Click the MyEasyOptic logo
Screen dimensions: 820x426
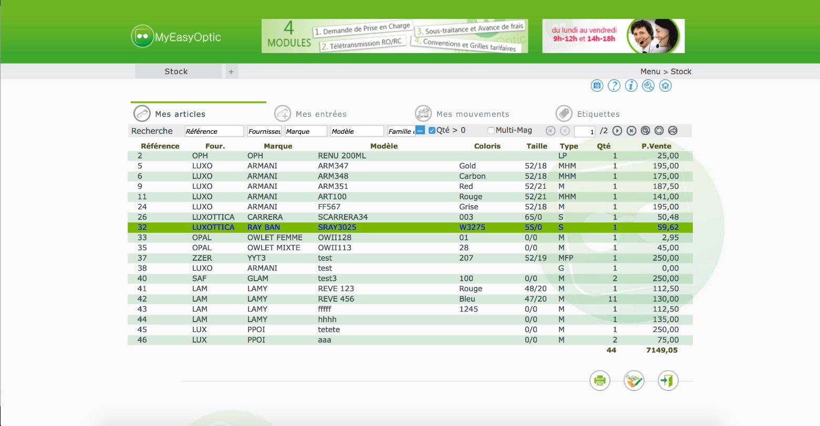pos(176,37)
